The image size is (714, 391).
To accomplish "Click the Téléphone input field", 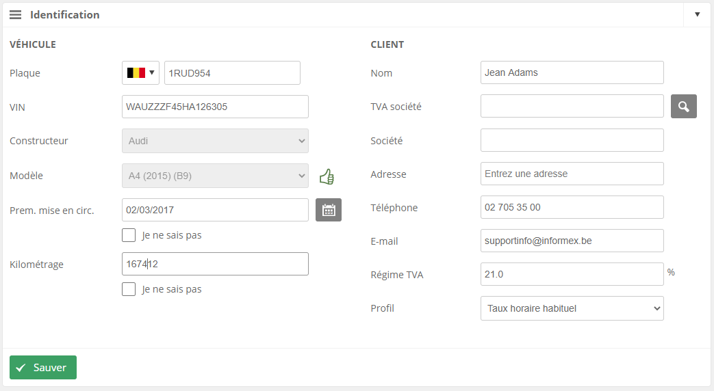I will point(572,207).
